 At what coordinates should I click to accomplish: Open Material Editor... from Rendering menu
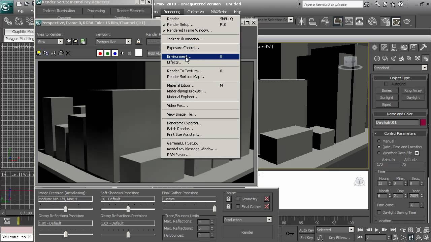click(x=200, y=85)
